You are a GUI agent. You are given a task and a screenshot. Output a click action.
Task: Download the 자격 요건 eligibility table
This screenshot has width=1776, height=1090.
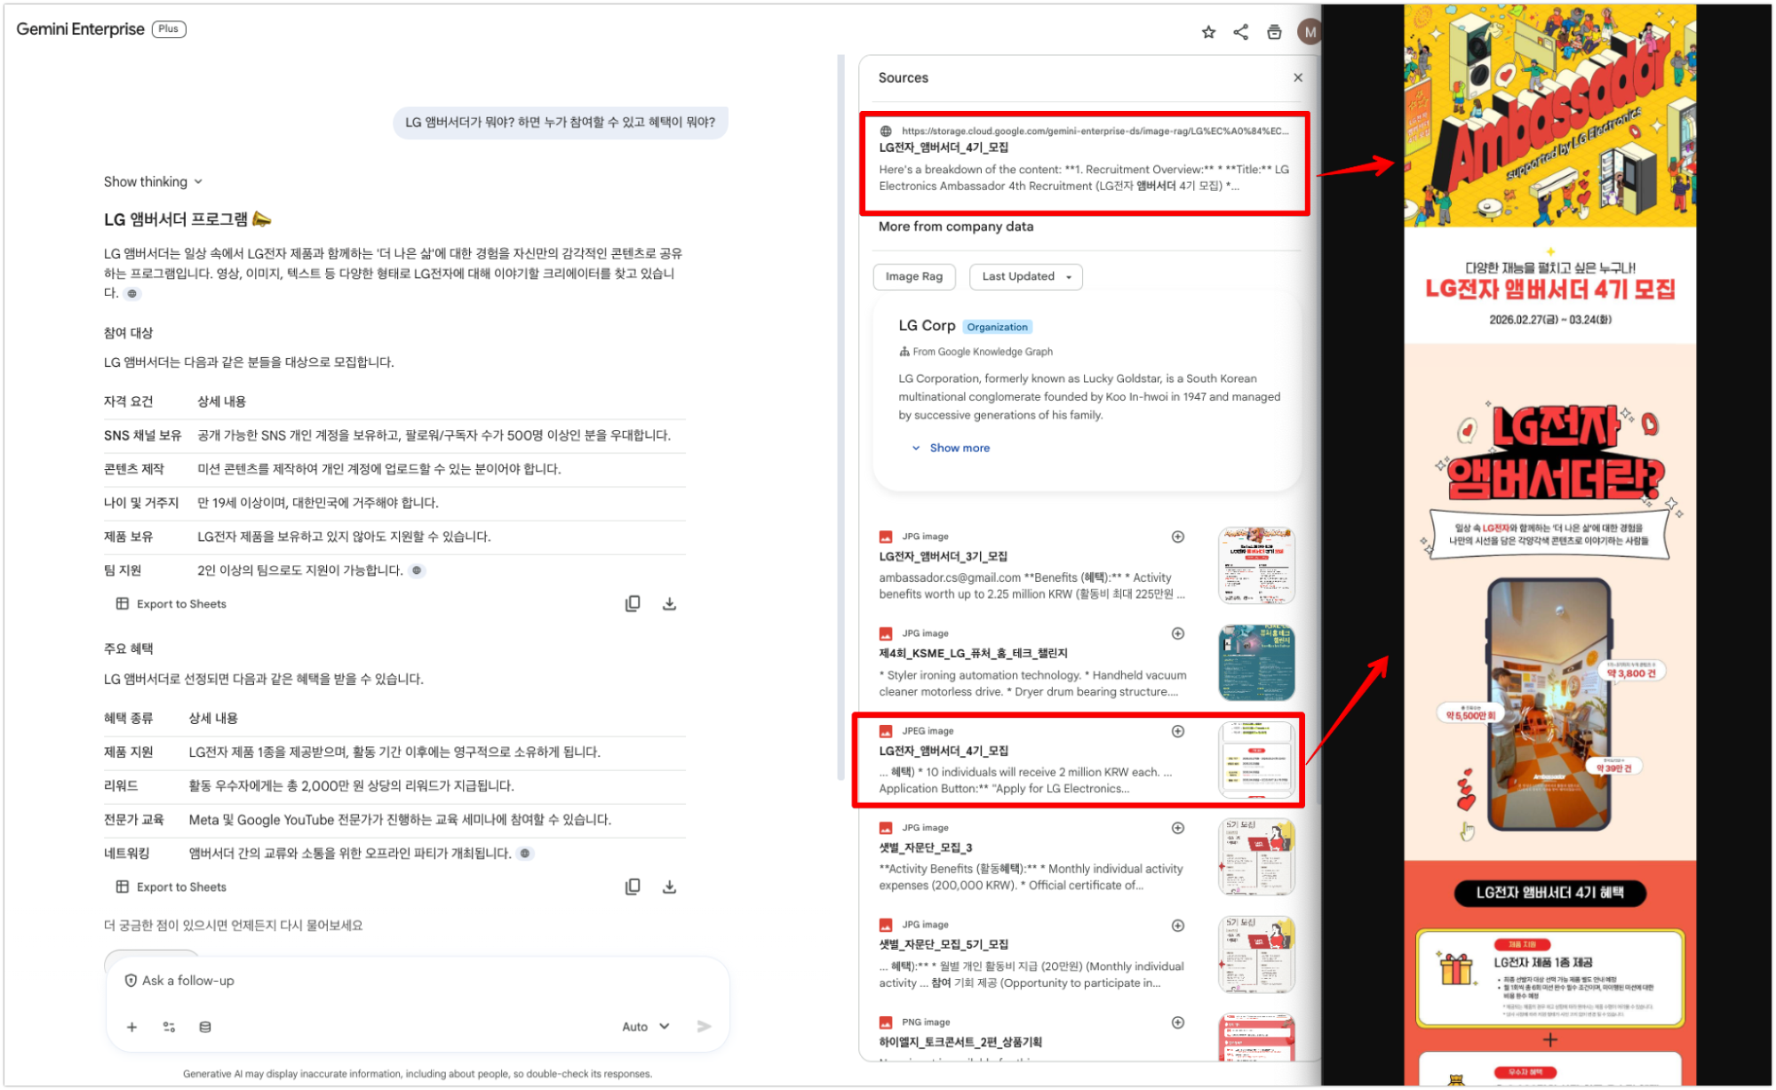click(670, 605)
